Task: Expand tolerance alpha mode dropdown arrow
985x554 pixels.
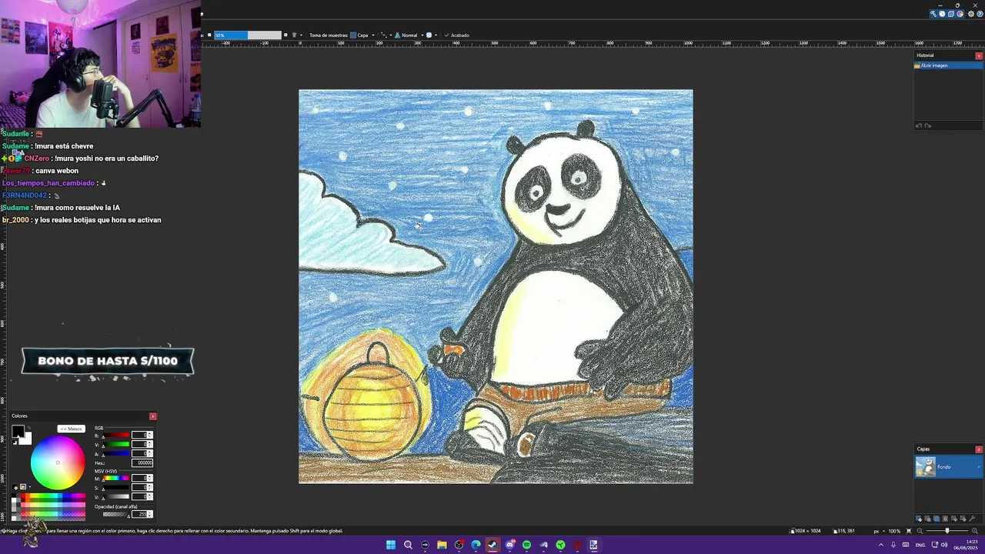Action: point(301,35)
